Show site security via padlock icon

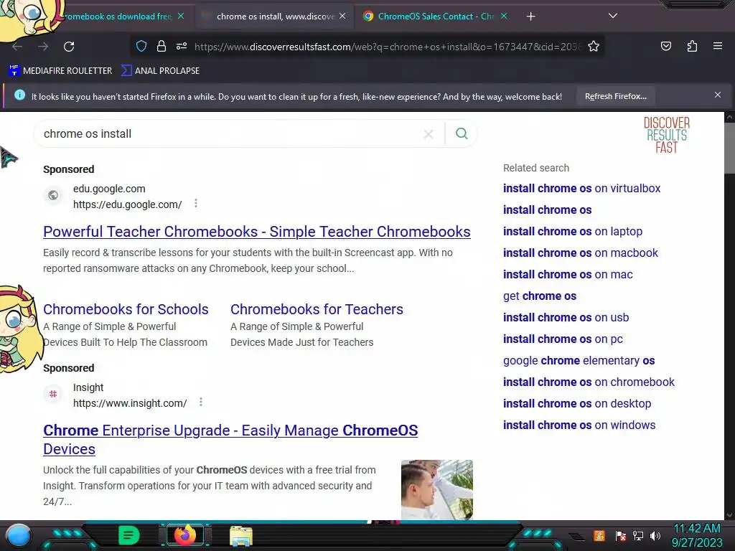161,46
